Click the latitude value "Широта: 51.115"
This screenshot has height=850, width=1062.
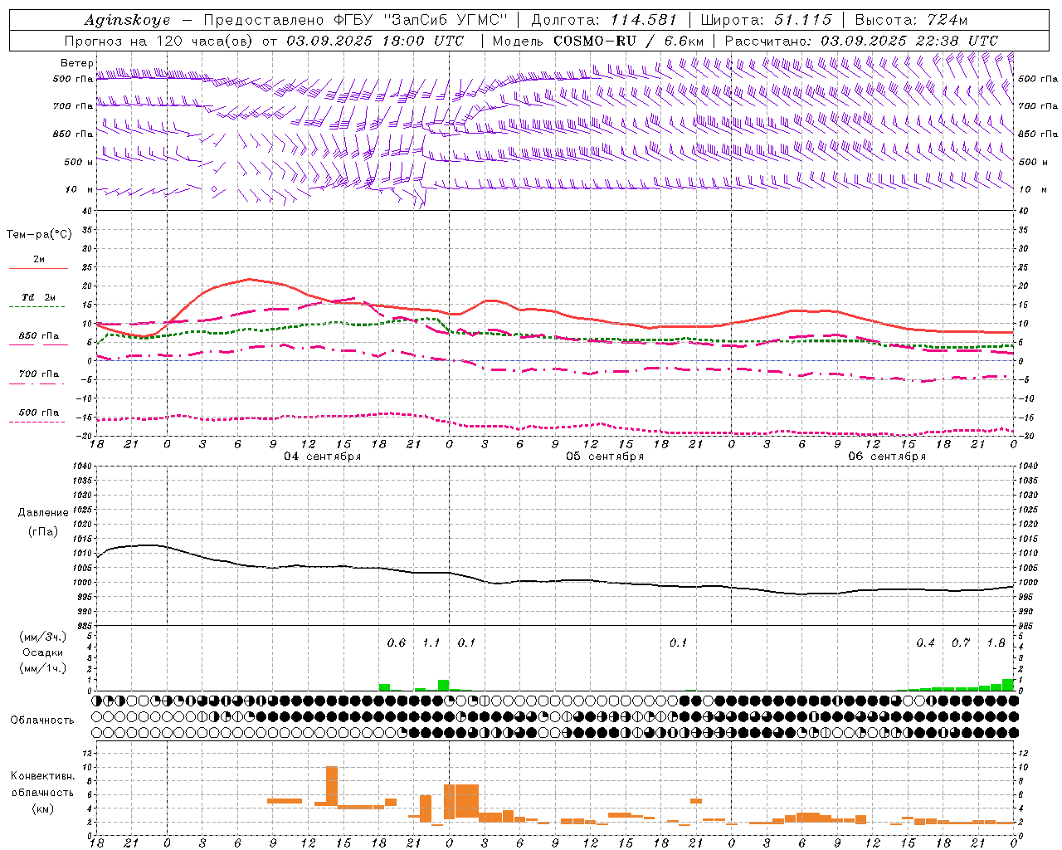pos(766,20)
